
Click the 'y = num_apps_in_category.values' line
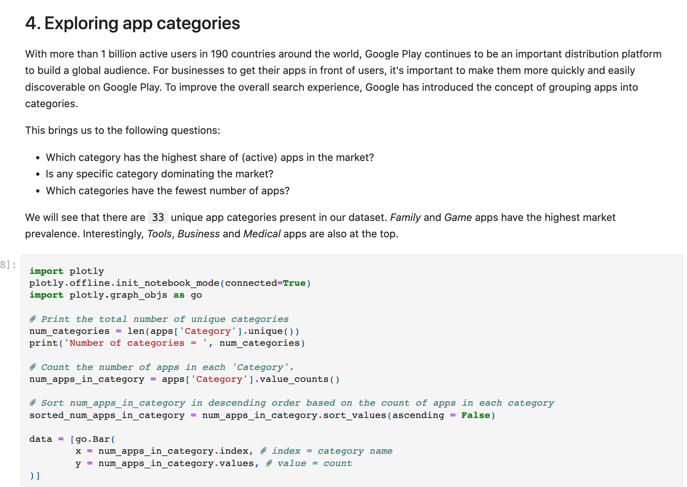coord(214,463)
